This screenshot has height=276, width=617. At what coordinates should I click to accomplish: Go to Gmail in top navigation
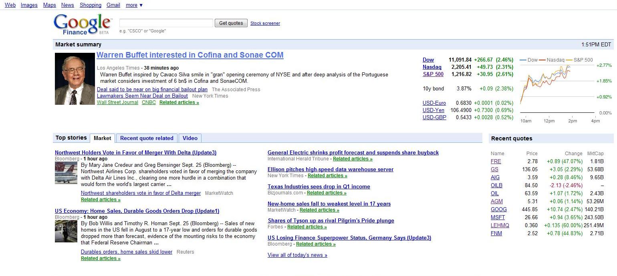click(x=113, y=5)
